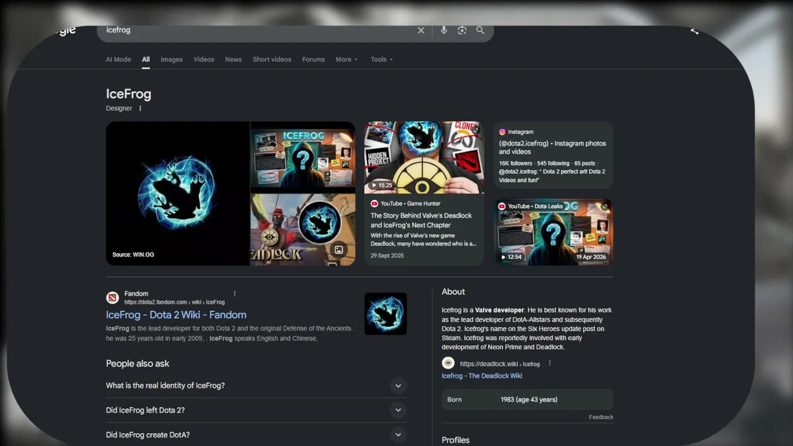Open 'IceFrog - Dota 2 Wiki - Fandom' result
Screen dimensions: 793x446
coord(176,315)
